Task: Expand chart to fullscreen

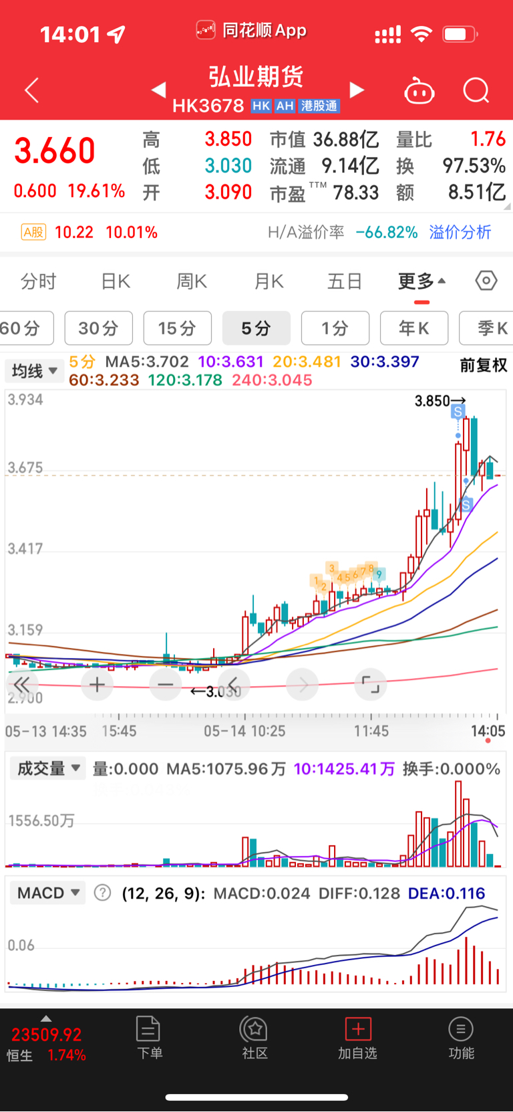Action: coord(370,684)
